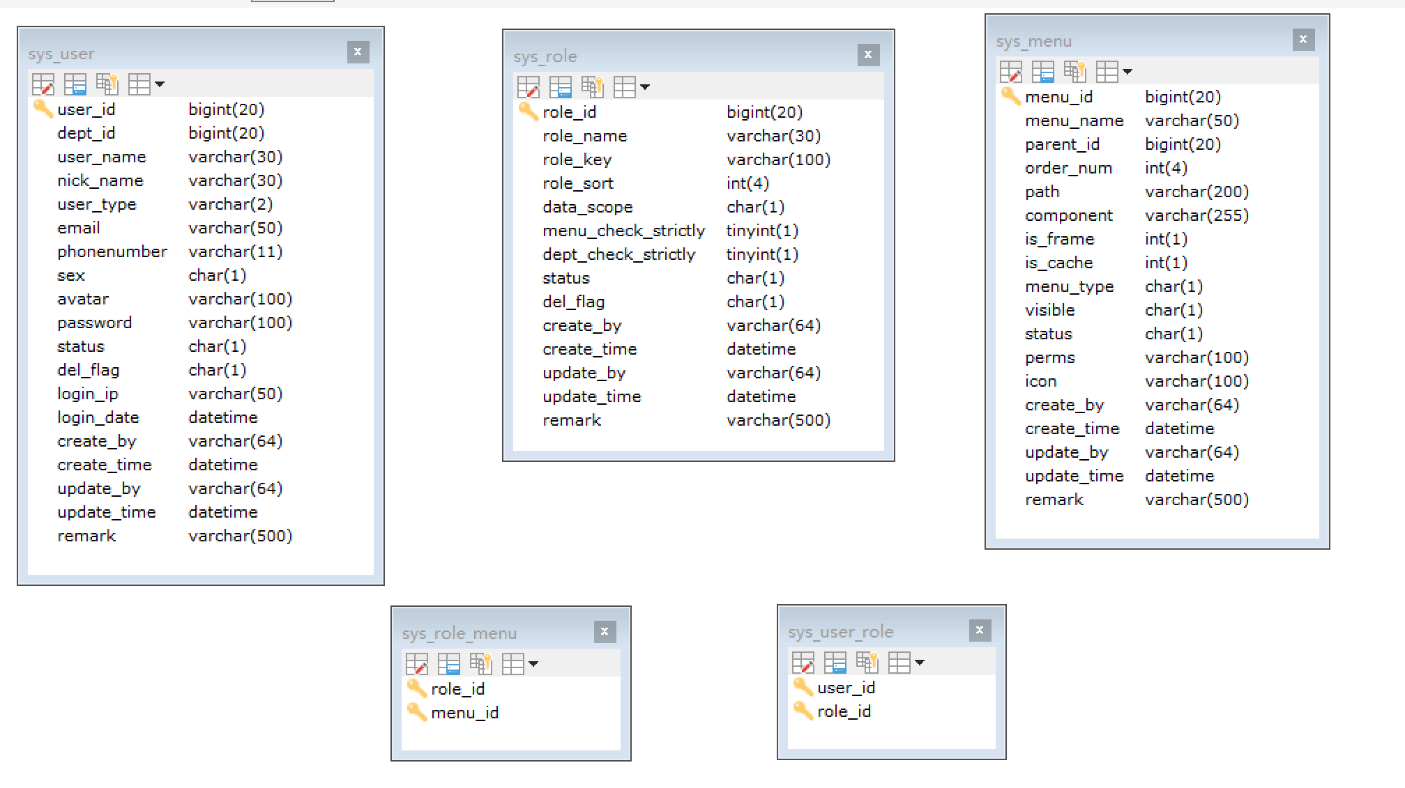This screenshot has width=1405, height=788.
Task: Close the sys_menu table box
Action: click(x=1303, y=40)
